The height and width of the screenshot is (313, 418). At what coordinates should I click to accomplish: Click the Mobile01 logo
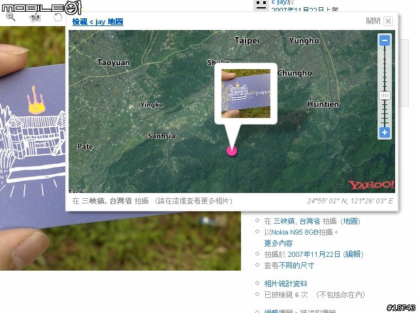click(42, 7)
